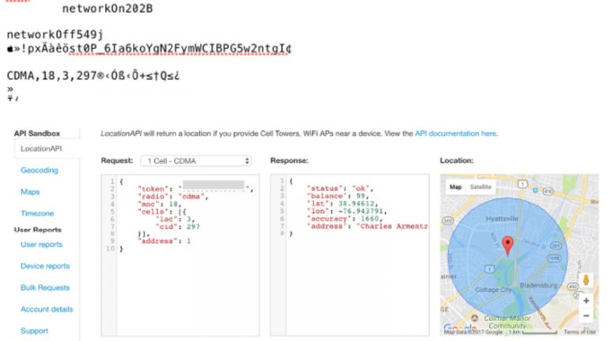Image resolution: width=607 pixels, height=341 pixels.
Task: Go to Timezone API section
Action: point(37,213)
